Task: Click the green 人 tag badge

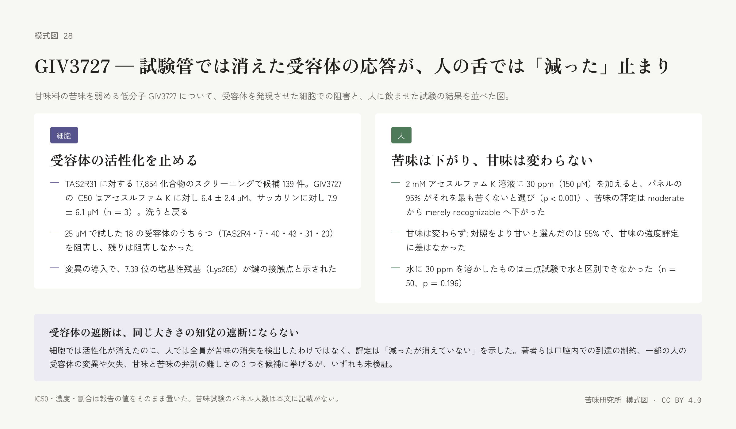Action: pyautogui.click(x=401, y=135)
